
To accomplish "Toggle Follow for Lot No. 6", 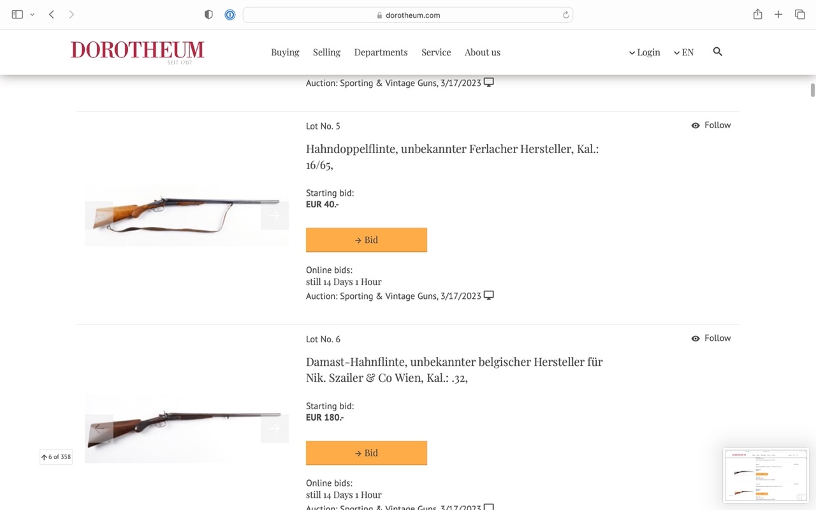I will 711,339.
